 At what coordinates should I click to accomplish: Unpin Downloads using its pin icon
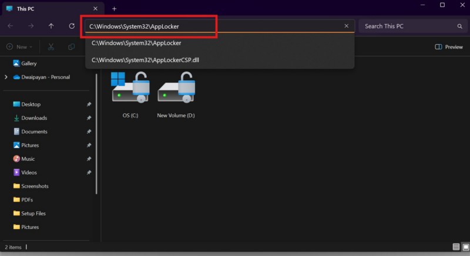click(89, 118)
